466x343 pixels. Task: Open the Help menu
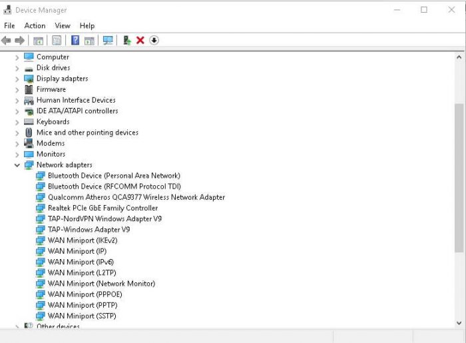coord(87,26)
